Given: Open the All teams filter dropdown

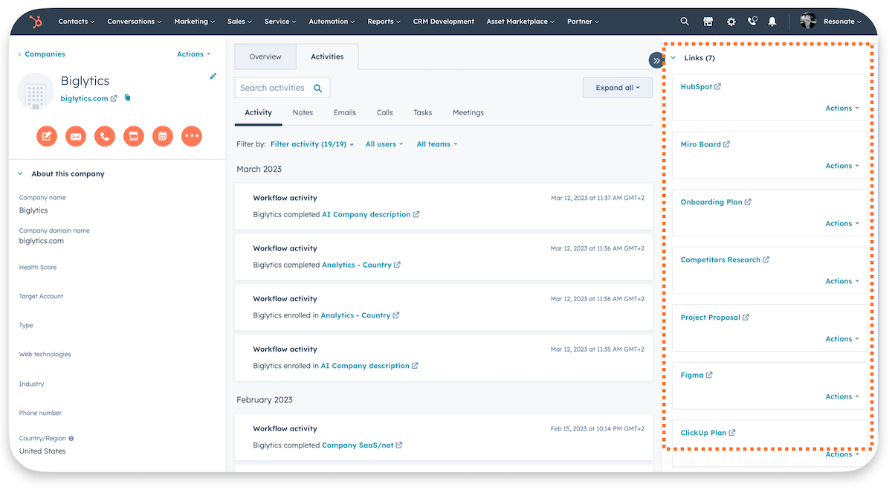Looking at the screenshot, I should click(x=437, y=144).
